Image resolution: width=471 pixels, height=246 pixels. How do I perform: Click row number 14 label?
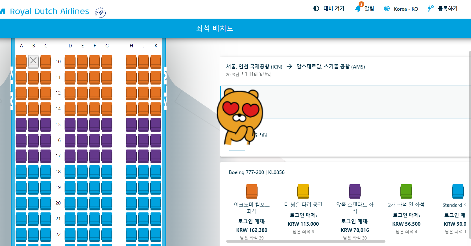tap(58, 109)
